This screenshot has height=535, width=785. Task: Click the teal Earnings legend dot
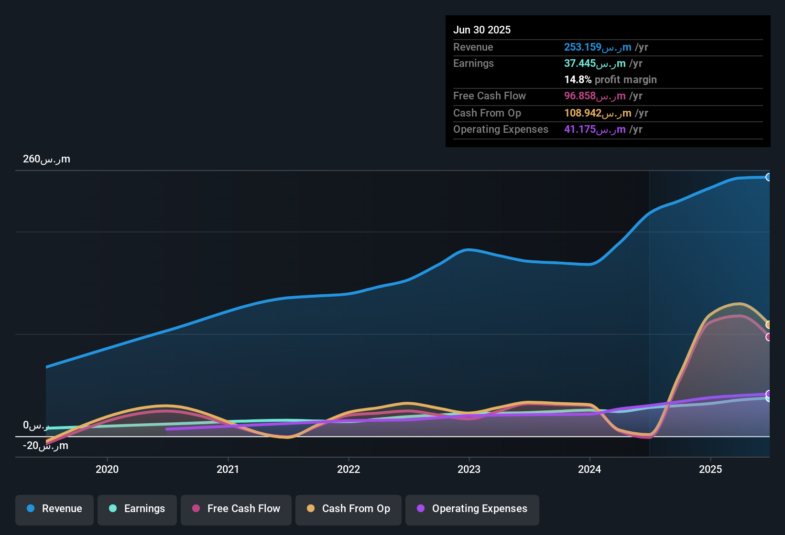point(113,509)
